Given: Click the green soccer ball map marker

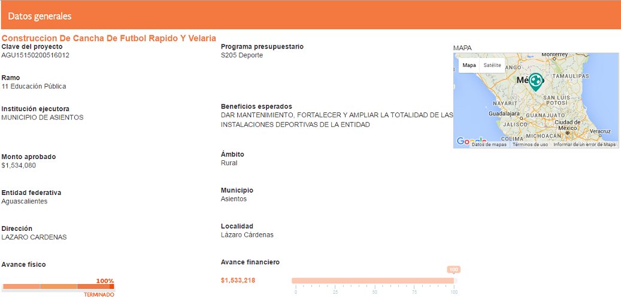Looking at the screenshot, I should pos(535,82).
